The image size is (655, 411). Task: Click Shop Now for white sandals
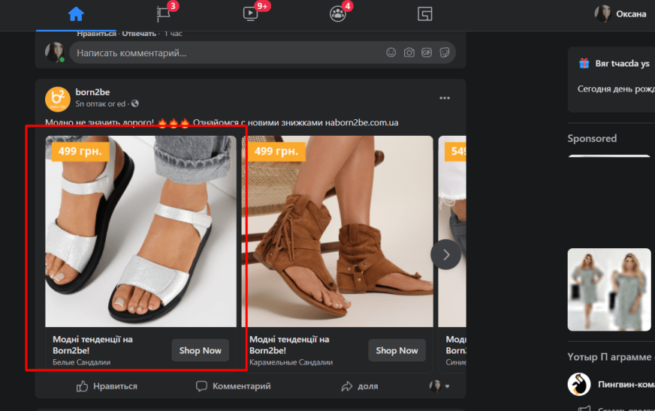pos(200,350)
